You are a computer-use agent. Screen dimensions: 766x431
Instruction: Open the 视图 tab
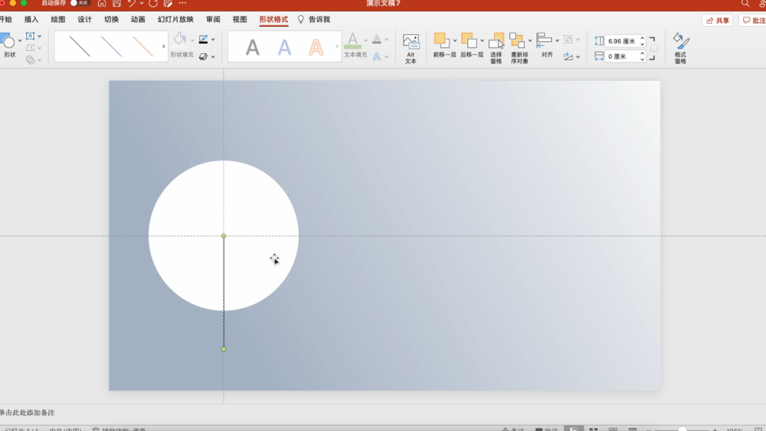(240, 20)
